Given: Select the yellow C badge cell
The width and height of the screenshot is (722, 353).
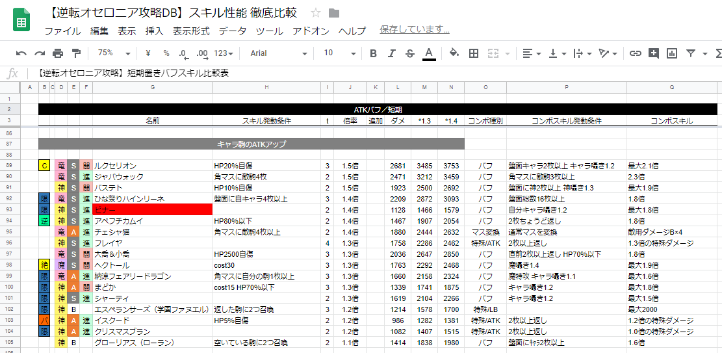Looking at the screenshot, I should click(x=44, y=166).
